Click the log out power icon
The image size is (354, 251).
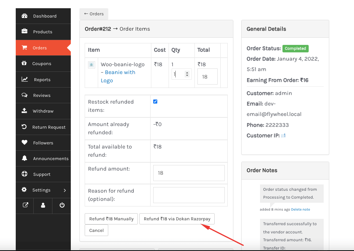(62, 205)
